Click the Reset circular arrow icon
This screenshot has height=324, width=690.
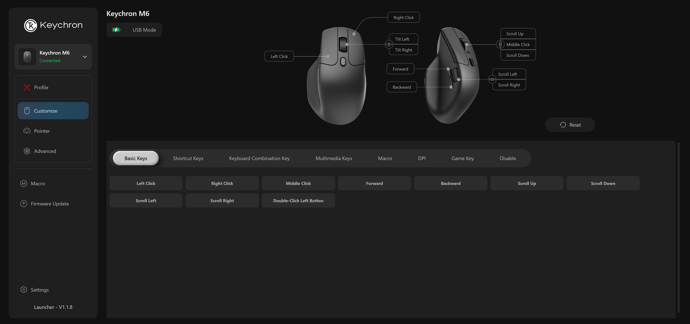pos(563,125)
